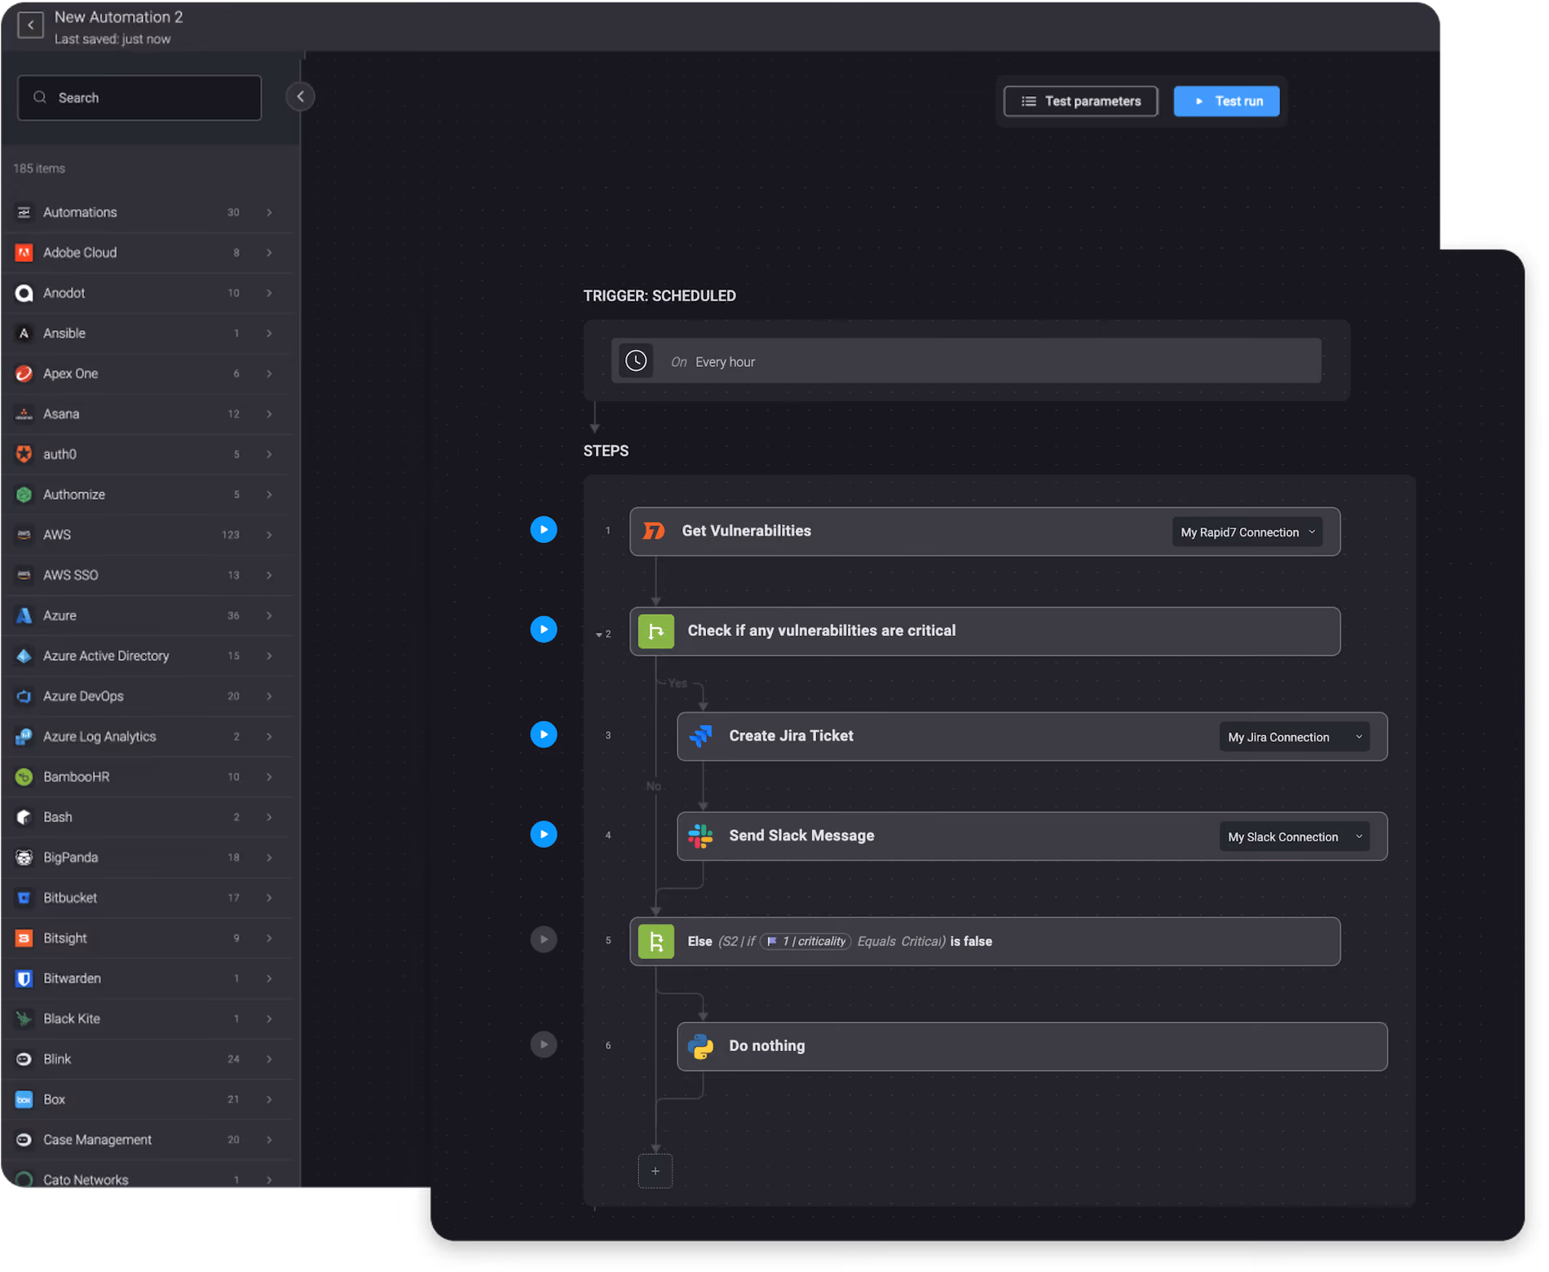
Task: Open the My Rapid7 Connection dropdown
Action: (x=1247, y=532)
